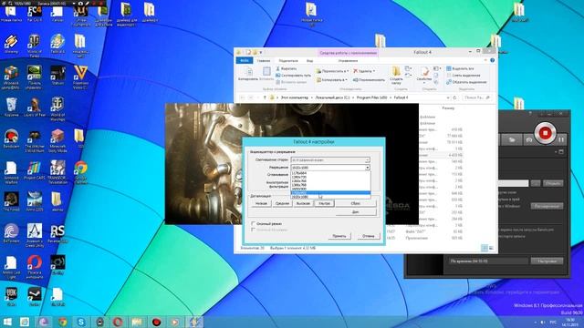The height and width of the screenshot is (328, 584).
Task: Select Ультра detail preset button
Action: point(325,203)
